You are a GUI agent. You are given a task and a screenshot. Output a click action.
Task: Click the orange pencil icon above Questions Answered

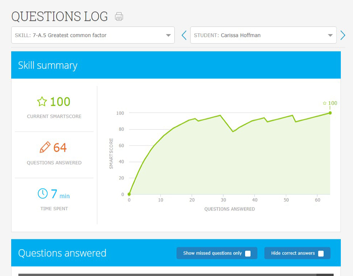(45, 147)
